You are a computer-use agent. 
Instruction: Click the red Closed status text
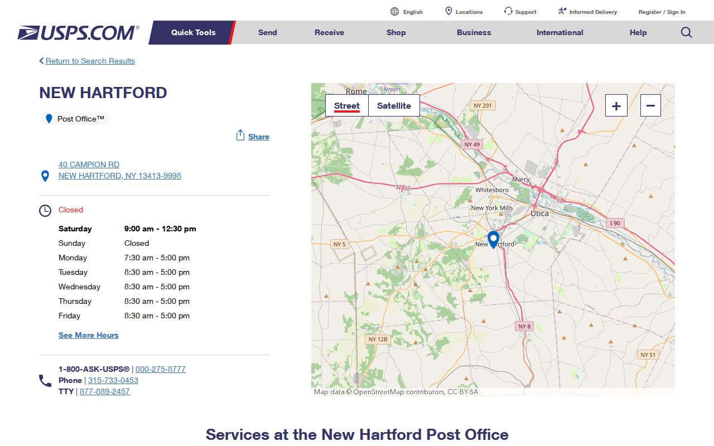[71, 210]
